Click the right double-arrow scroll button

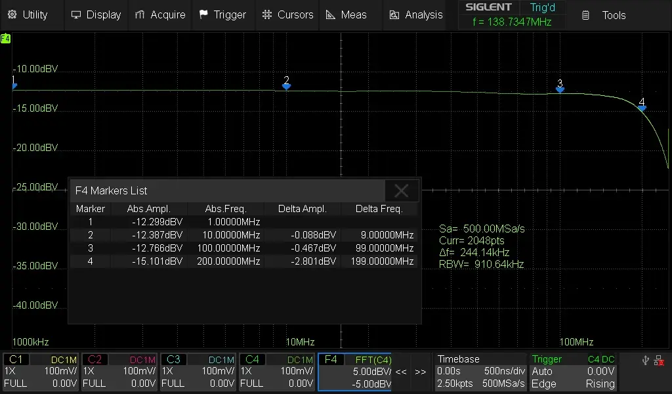[421, 372]
